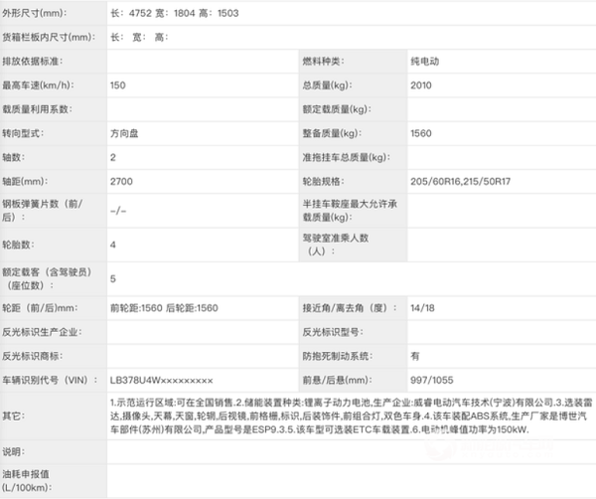Click the 货箱栏板内尺寸(mm) label
596x499 pixels.
(x=49, y=37)
